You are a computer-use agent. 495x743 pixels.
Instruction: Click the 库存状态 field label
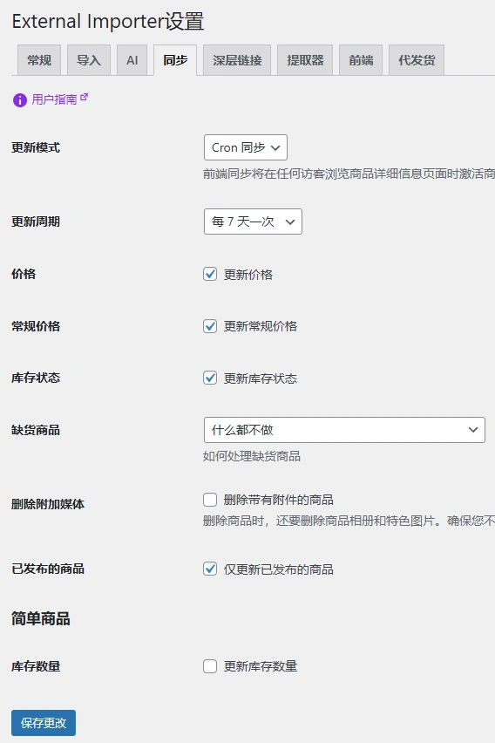36,378
